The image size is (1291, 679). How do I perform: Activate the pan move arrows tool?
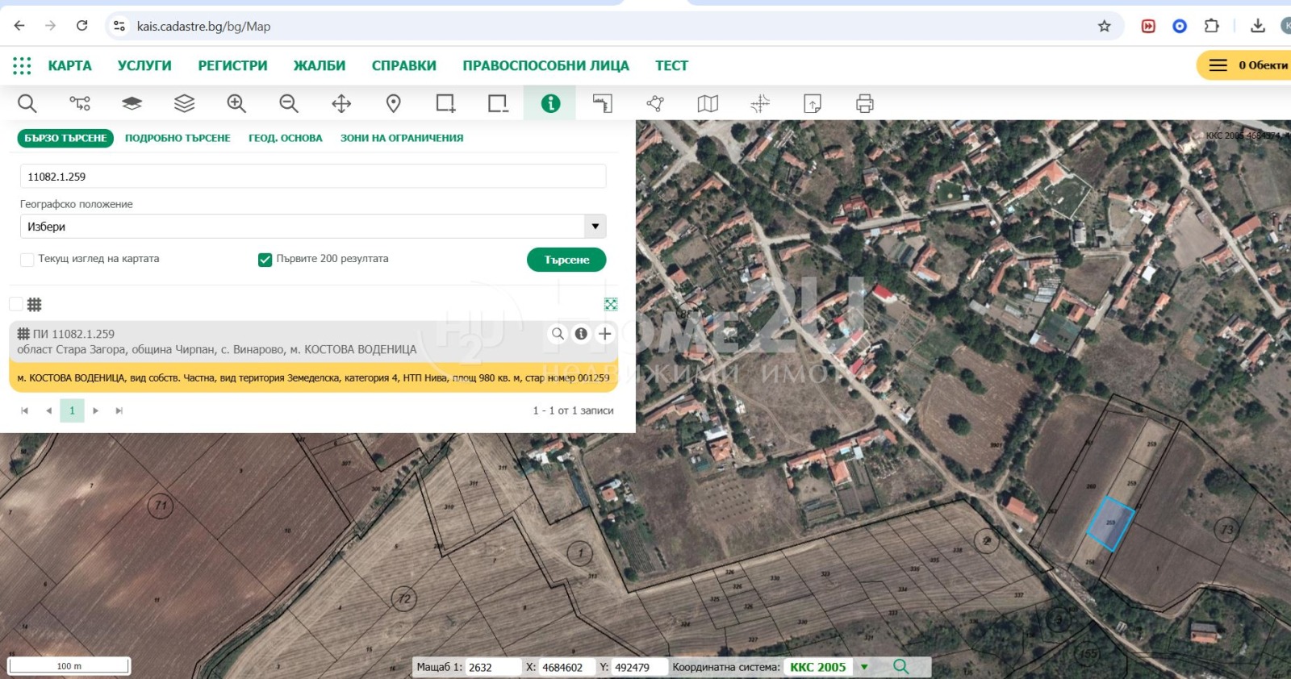(341, 103)
